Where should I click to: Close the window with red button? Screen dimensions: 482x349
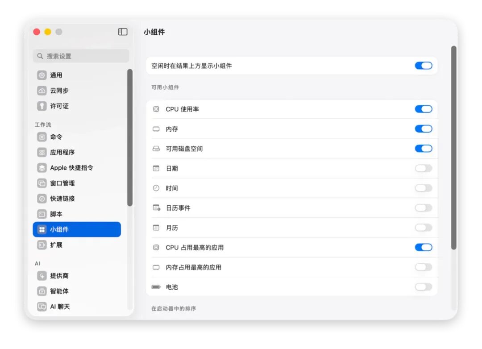tap(37, 32)
